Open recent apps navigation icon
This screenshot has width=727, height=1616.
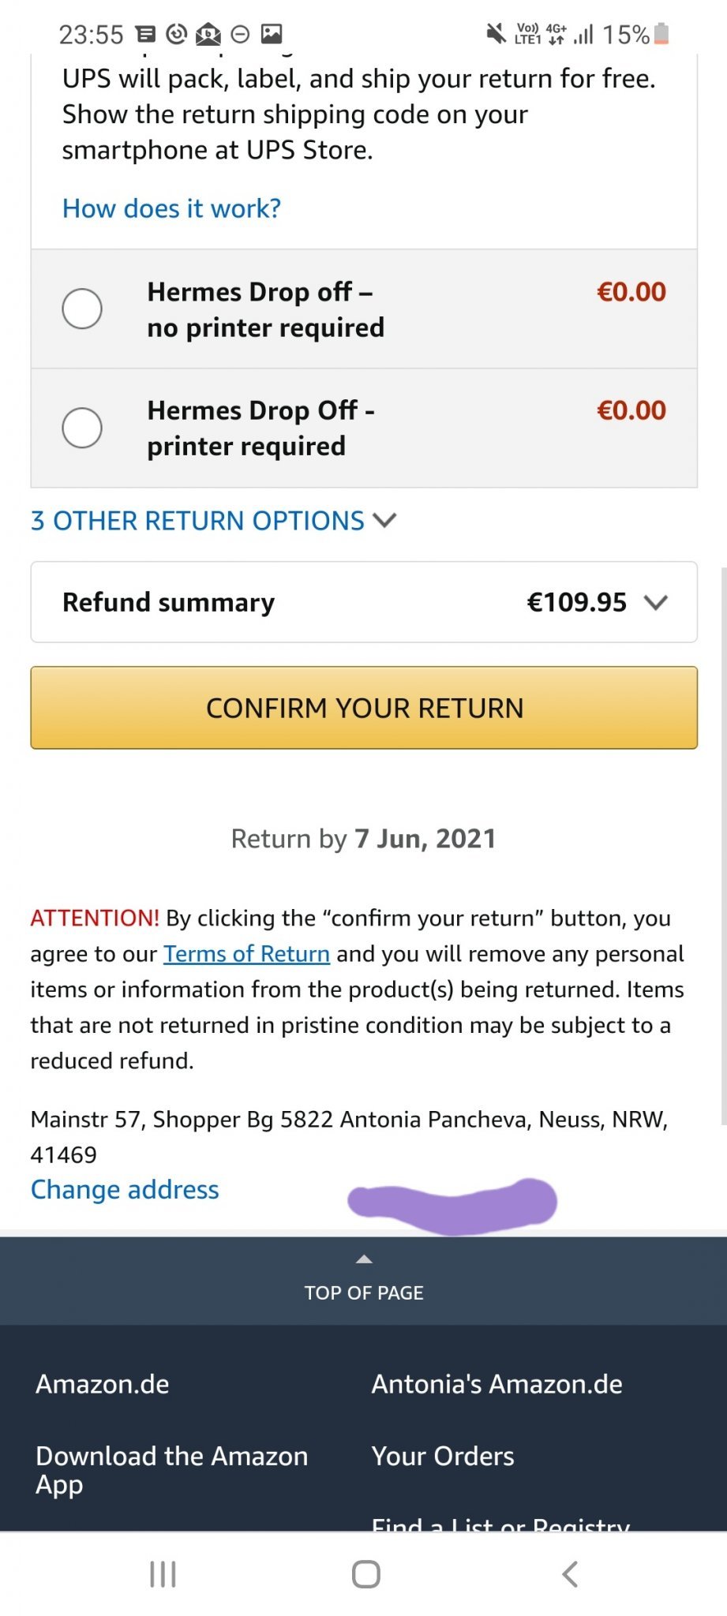pos(163,1574)
